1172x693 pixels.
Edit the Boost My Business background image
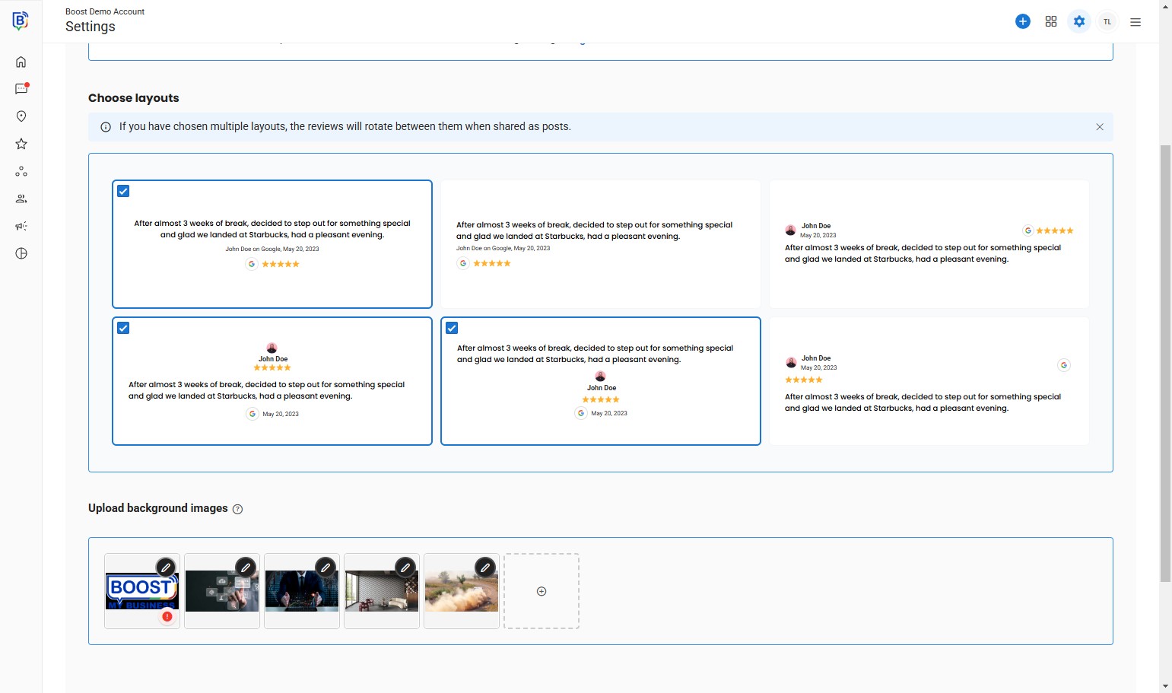[165, 567]
